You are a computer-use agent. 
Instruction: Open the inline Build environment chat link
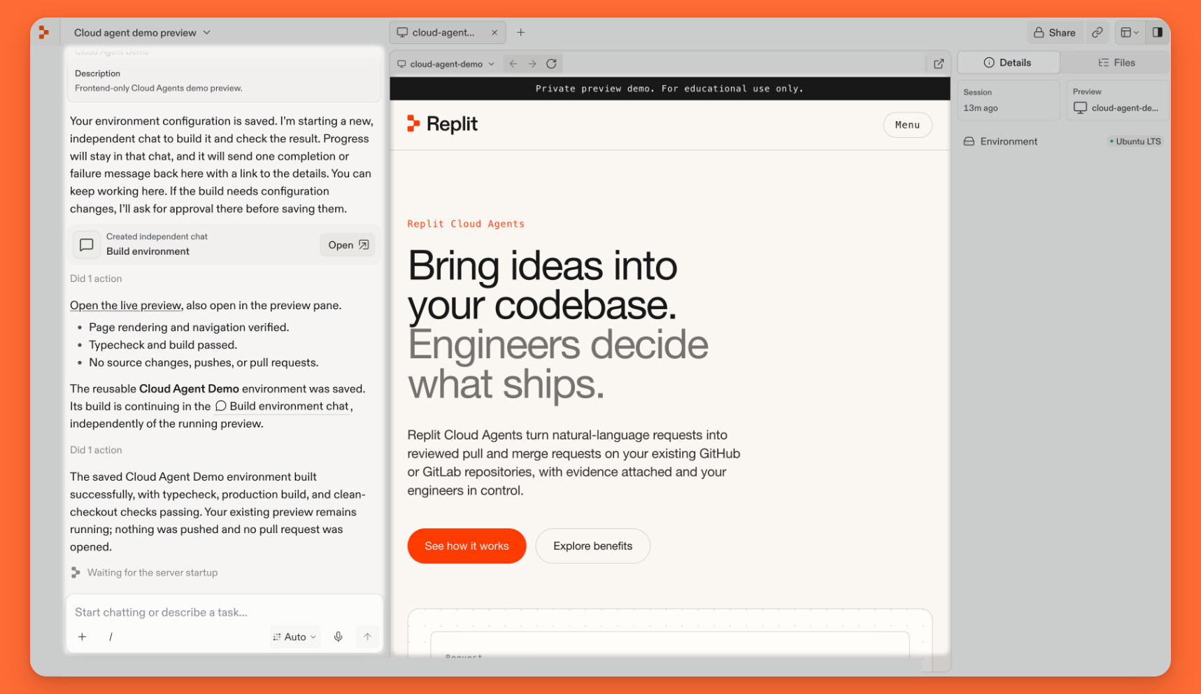[282, 406]
